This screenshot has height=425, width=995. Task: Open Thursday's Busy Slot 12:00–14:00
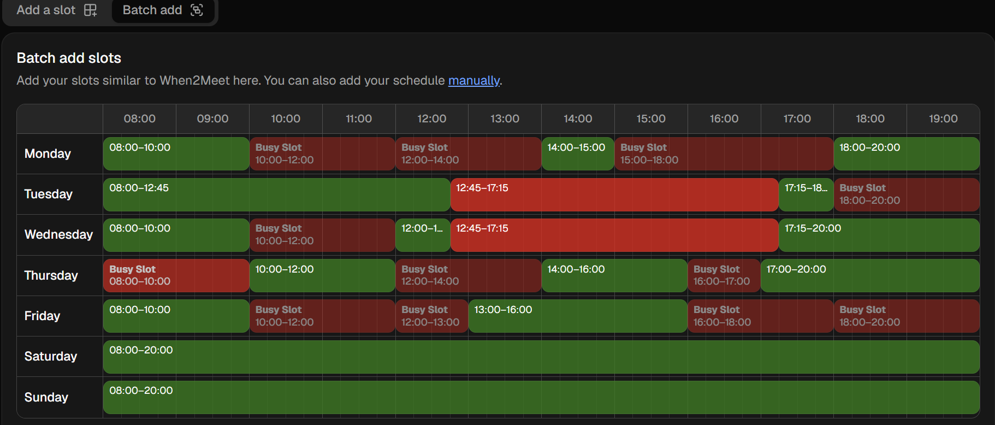469,275
